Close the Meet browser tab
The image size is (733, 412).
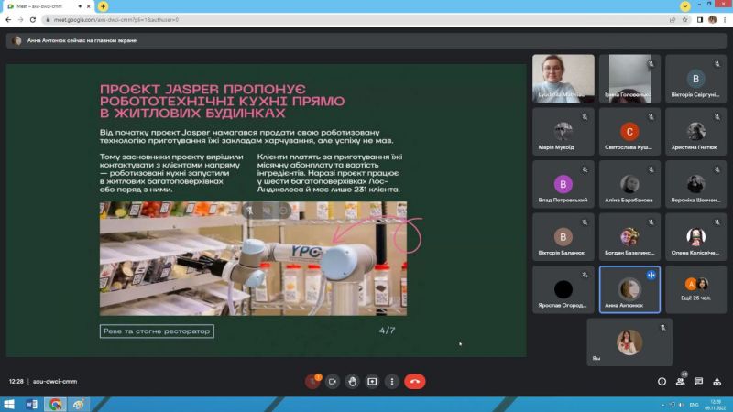pyautogui.click(x=88, y=6)
